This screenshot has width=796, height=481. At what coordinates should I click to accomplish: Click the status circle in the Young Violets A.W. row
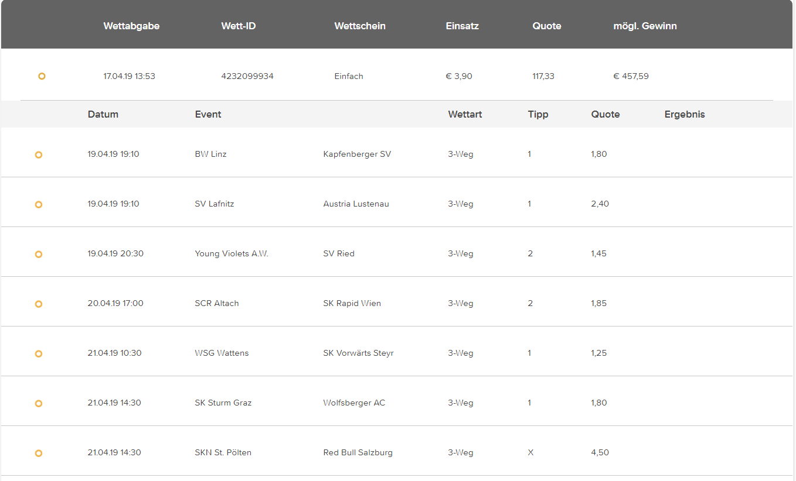[39, 254]
